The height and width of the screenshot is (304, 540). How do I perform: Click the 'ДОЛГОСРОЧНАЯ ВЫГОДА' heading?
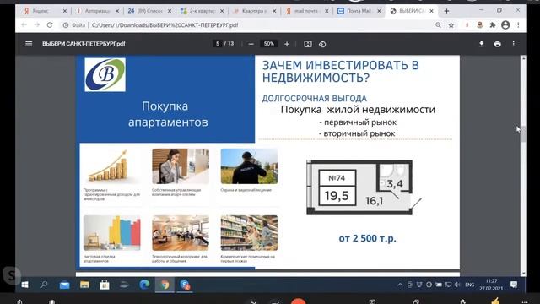coord(315,99)
